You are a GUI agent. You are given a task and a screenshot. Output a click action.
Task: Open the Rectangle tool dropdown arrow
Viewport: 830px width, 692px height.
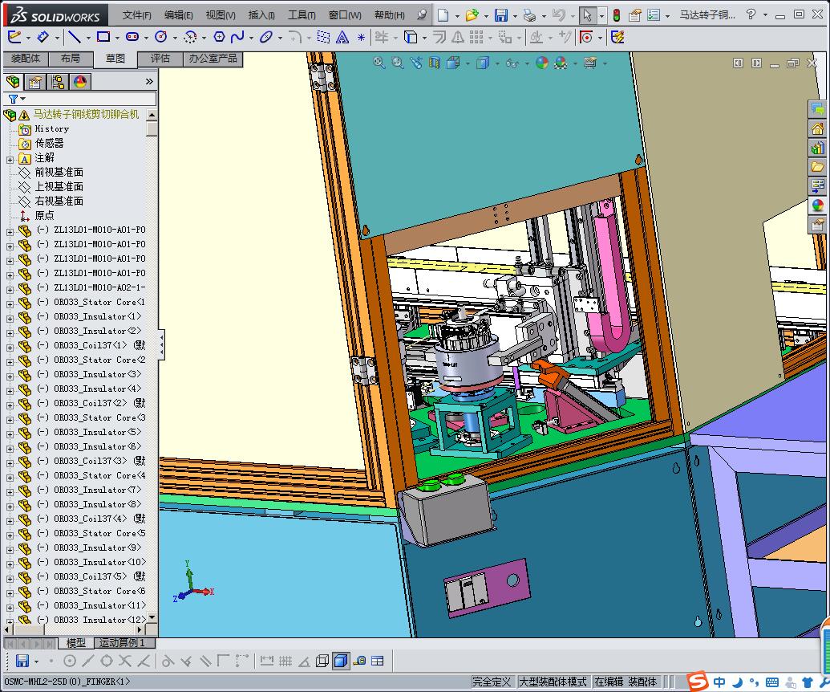[x=117, y=37]
